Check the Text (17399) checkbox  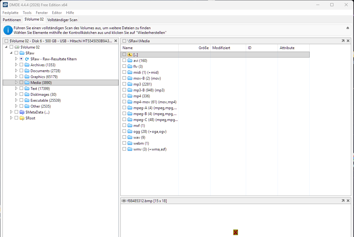[21, 88]
